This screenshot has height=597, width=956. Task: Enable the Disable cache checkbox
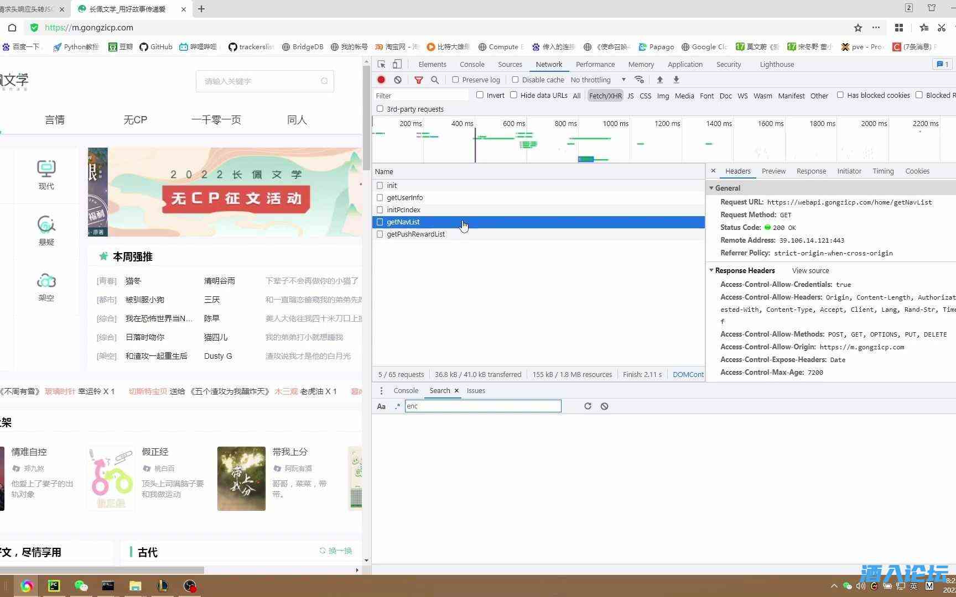(x=515, y=79)
